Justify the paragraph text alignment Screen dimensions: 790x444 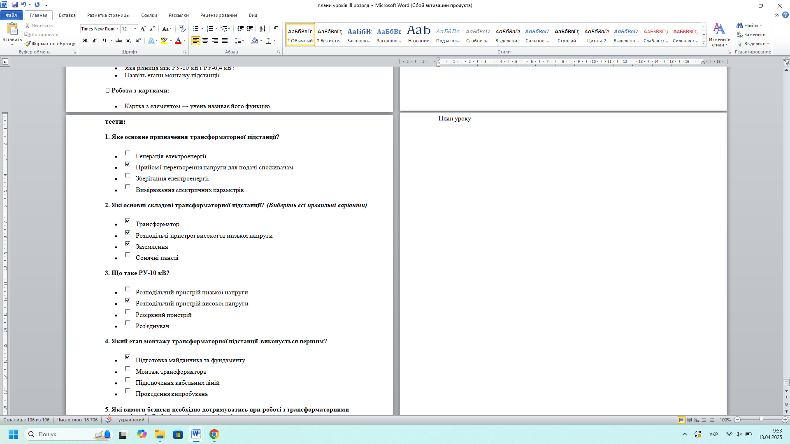pos(225,41)
